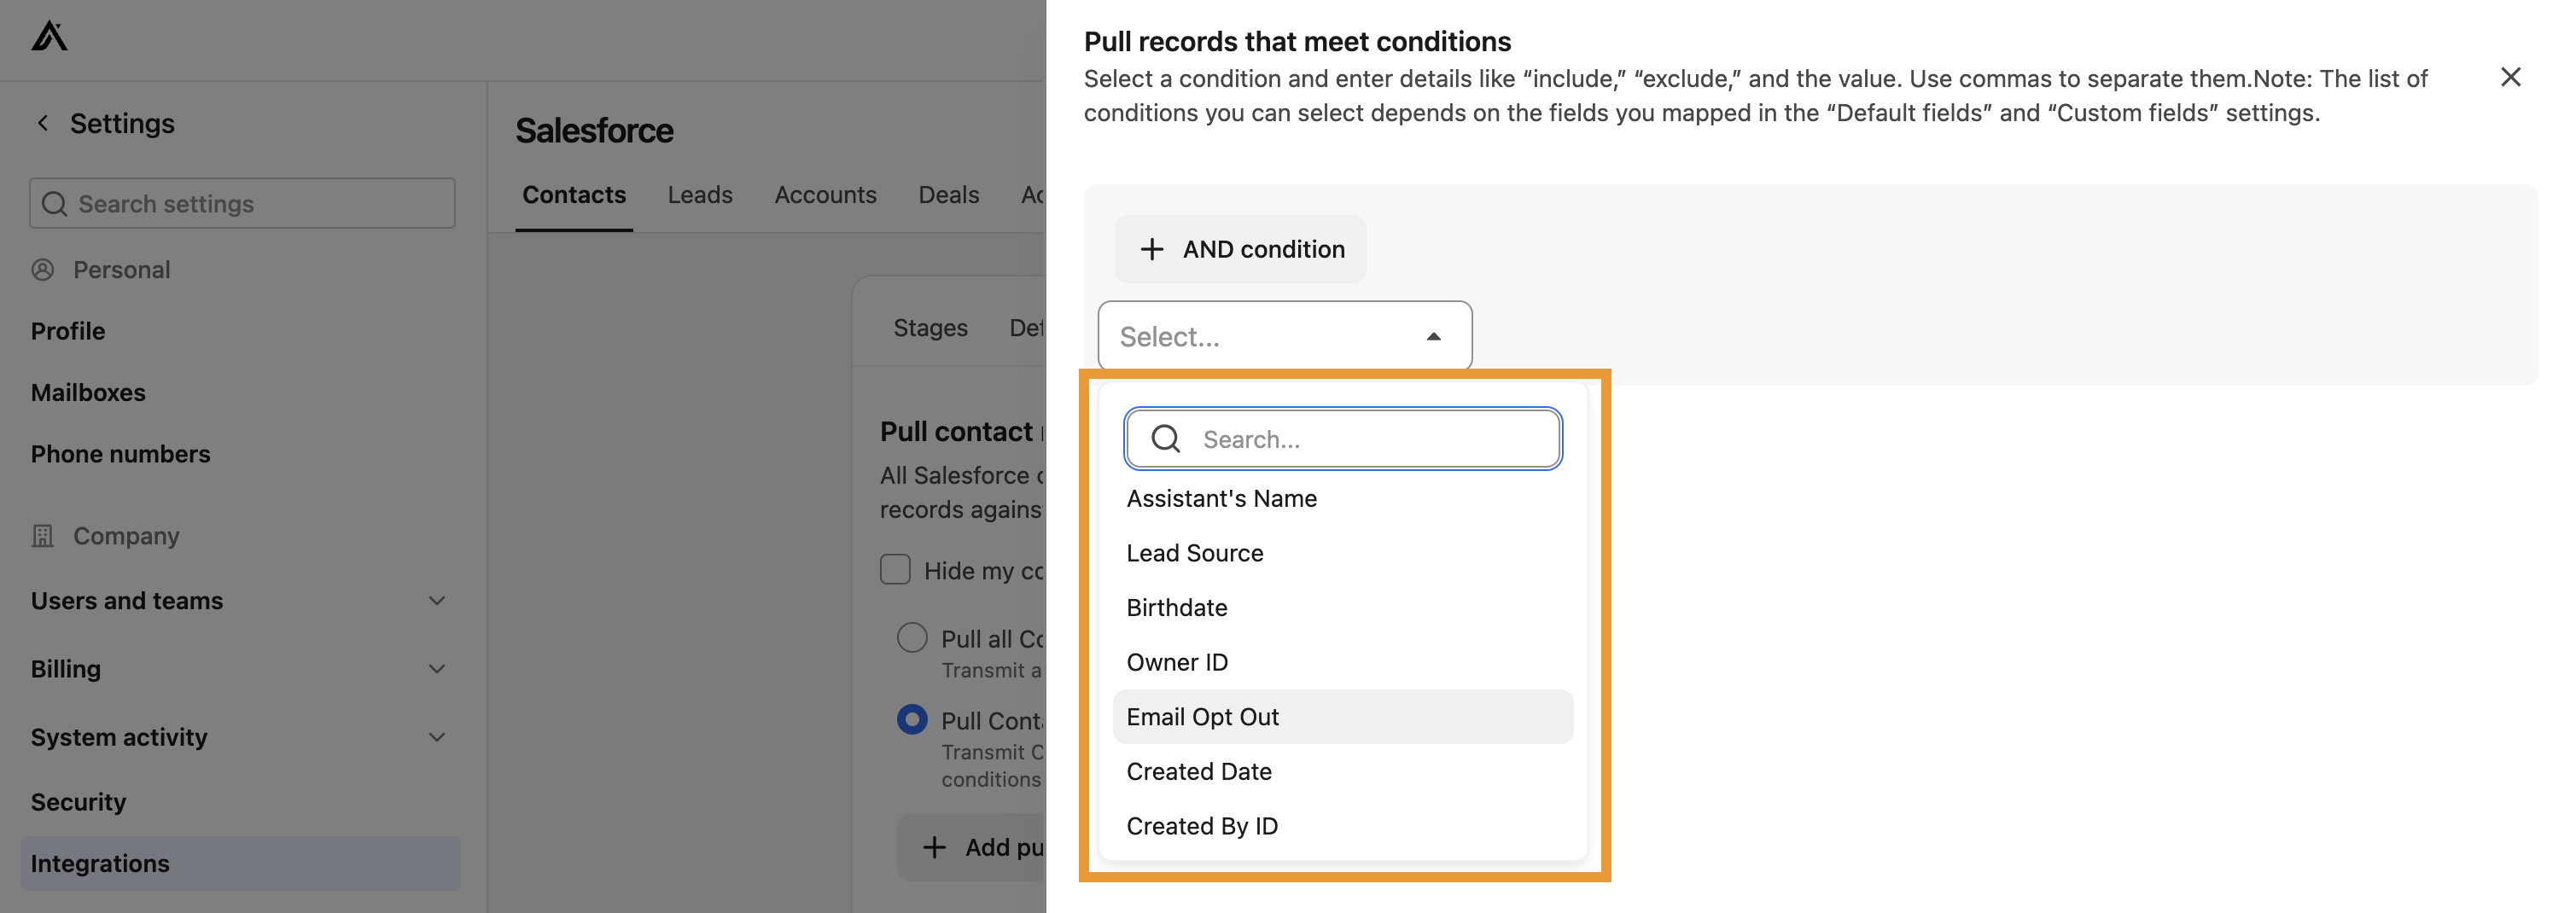Expand the Users and teams section
The image size is (2576, 913).
point(437,600)
